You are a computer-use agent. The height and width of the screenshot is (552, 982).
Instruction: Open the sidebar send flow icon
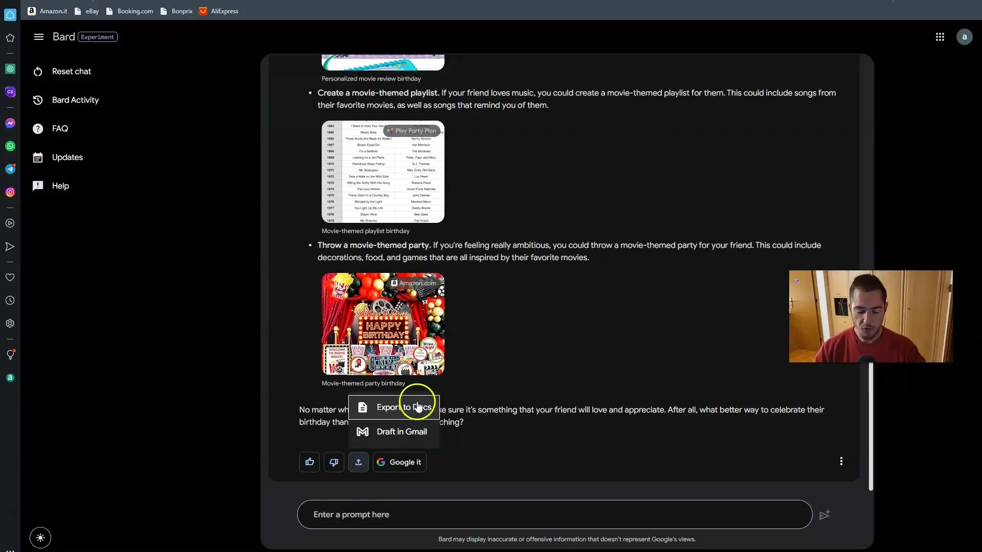[10, 247]
